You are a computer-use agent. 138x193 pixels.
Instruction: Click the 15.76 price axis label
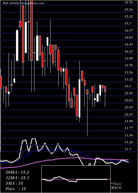pyautogui.click(x=129, y=2)
